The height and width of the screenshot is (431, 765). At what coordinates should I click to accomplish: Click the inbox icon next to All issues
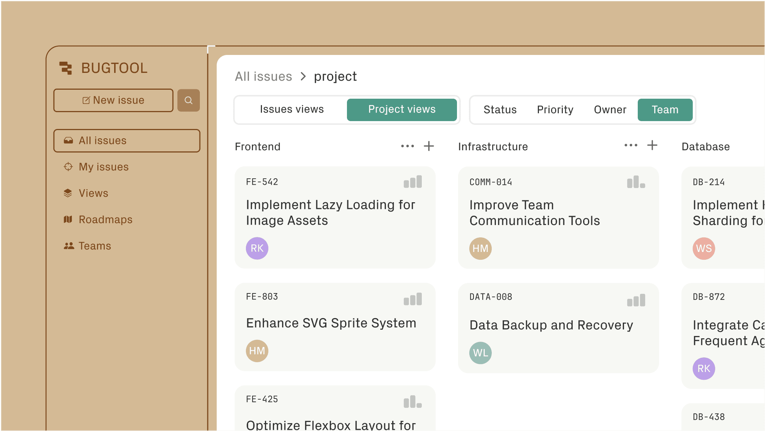pos(68,141)
